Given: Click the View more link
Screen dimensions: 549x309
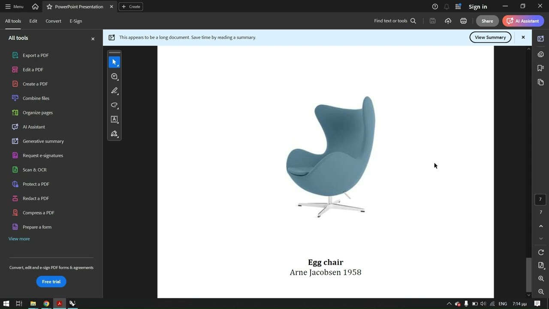Looking at the screenshot, I should [x=19, y=239].
